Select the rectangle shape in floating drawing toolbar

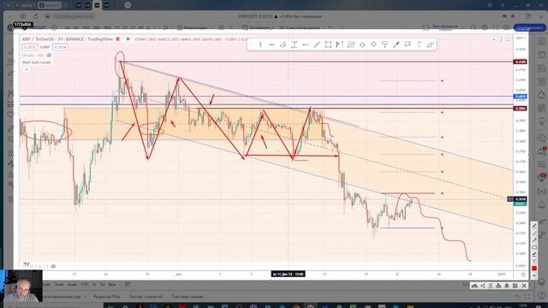pos(328,44)
